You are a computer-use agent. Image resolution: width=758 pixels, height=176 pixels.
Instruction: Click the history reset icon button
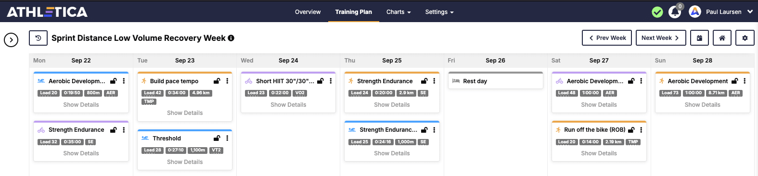tap(38, 38)
